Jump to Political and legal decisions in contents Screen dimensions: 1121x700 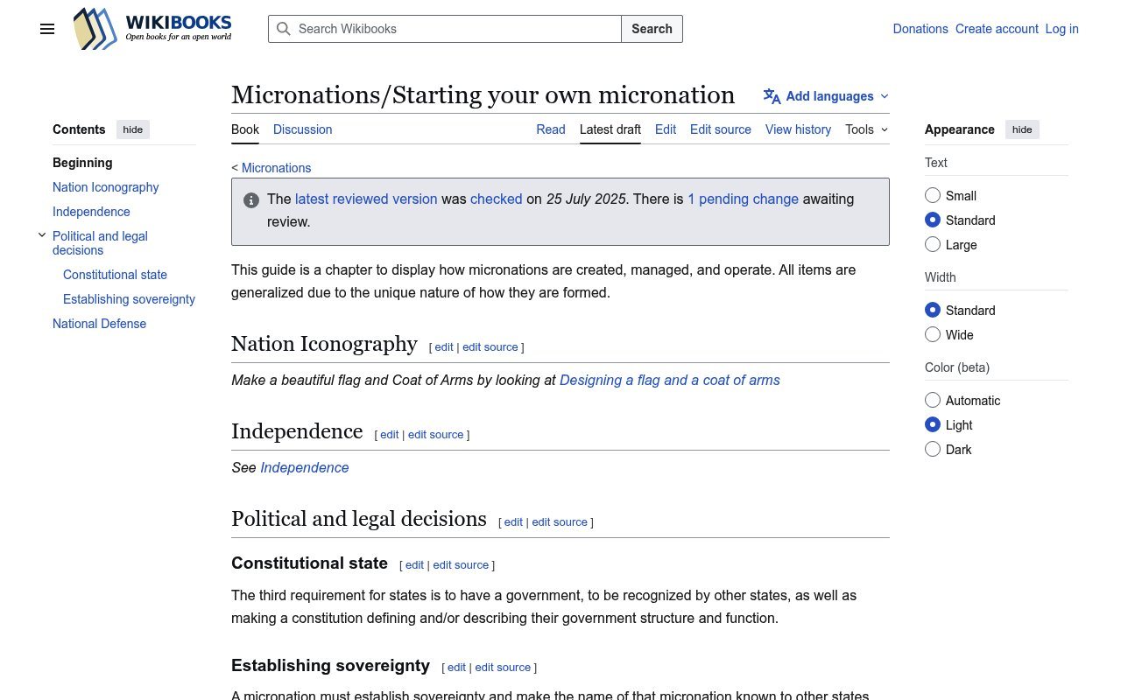coord(100,243)
